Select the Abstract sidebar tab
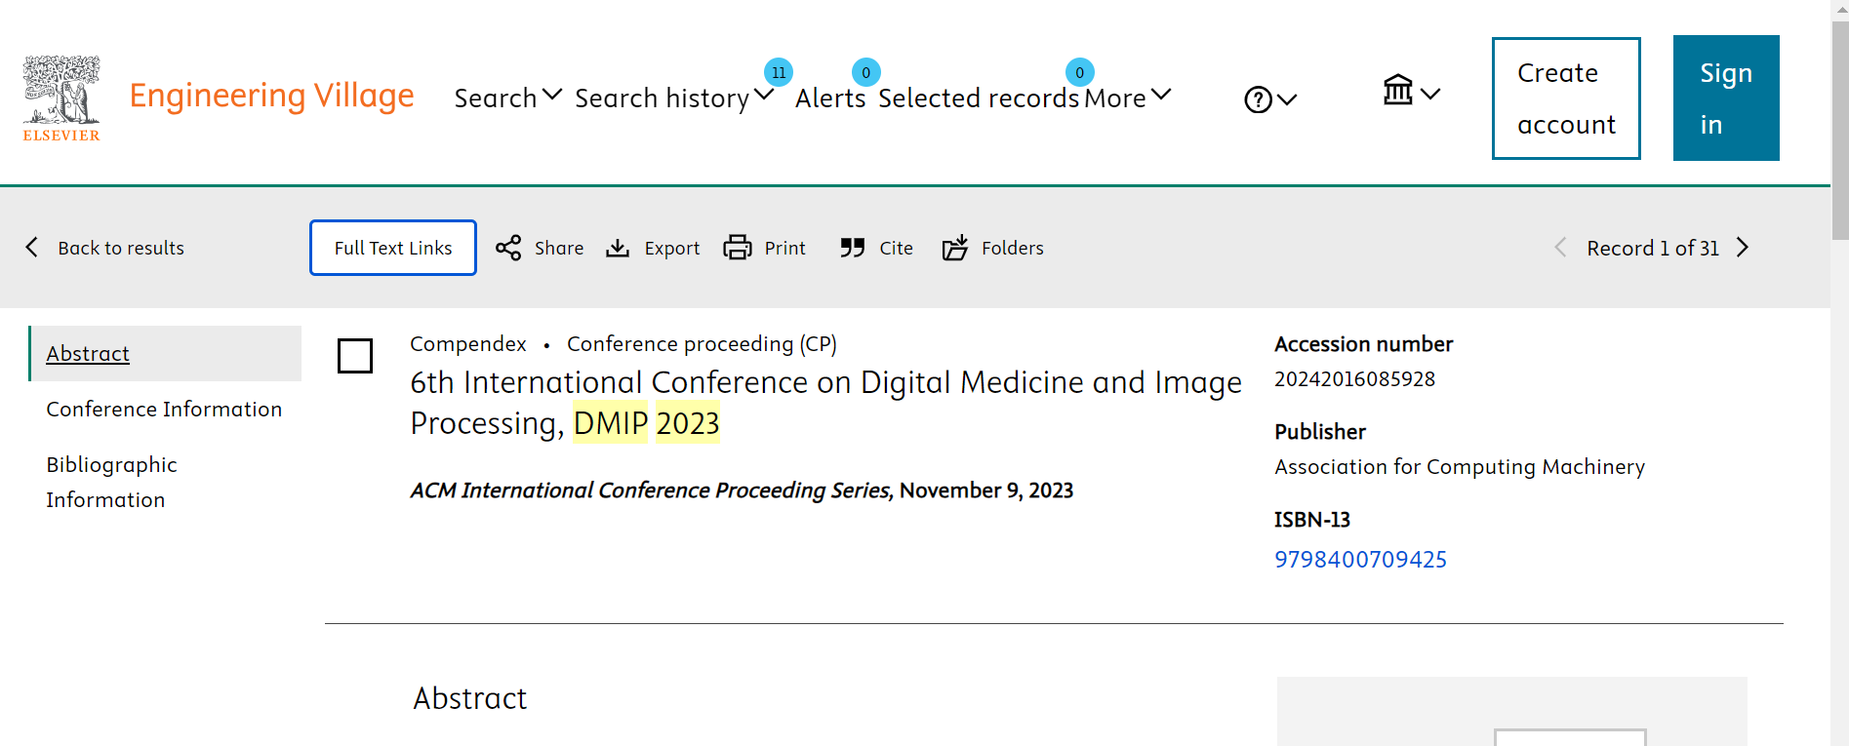1849x746 pixels. (165, 353)
